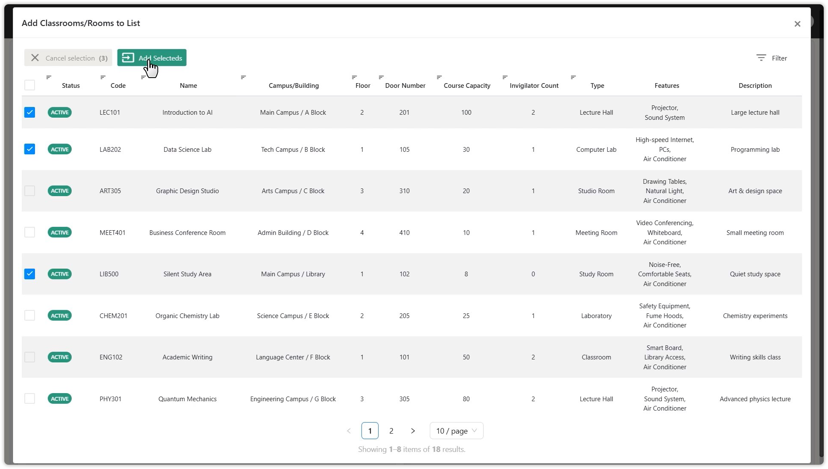The height and width of the screenshot is (469, 828).
Task: Select page 1 in pagination
Action: pyautogui.click(x=370, y=431)
